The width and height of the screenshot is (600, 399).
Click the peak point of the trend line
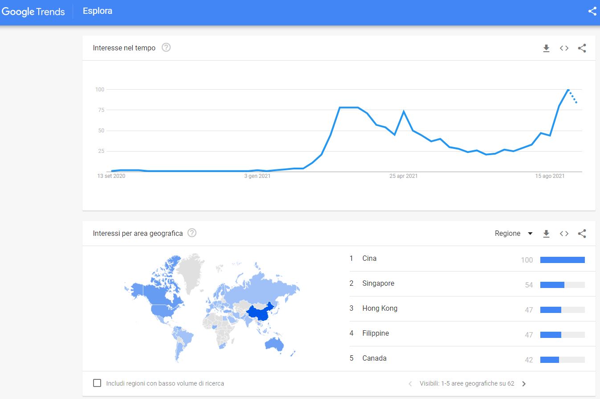click(x=568, y=90)
